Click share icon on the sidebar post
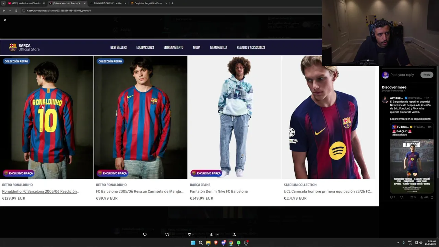Image resolution: width=439 pixels, height=247 pixels. [x=432, y=197]
